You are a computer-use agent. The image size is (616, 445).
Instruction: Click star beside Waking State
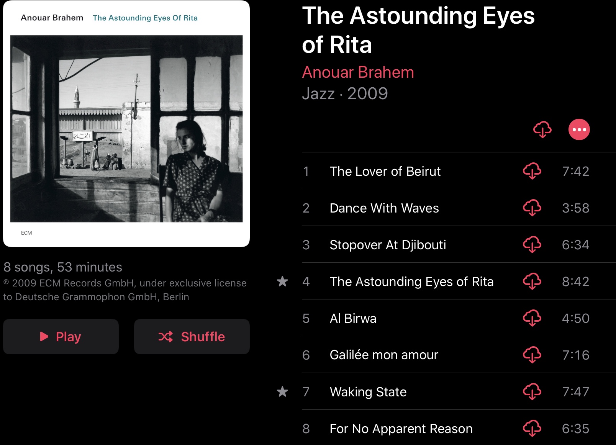pyautogui.click(x=282, y=392)
